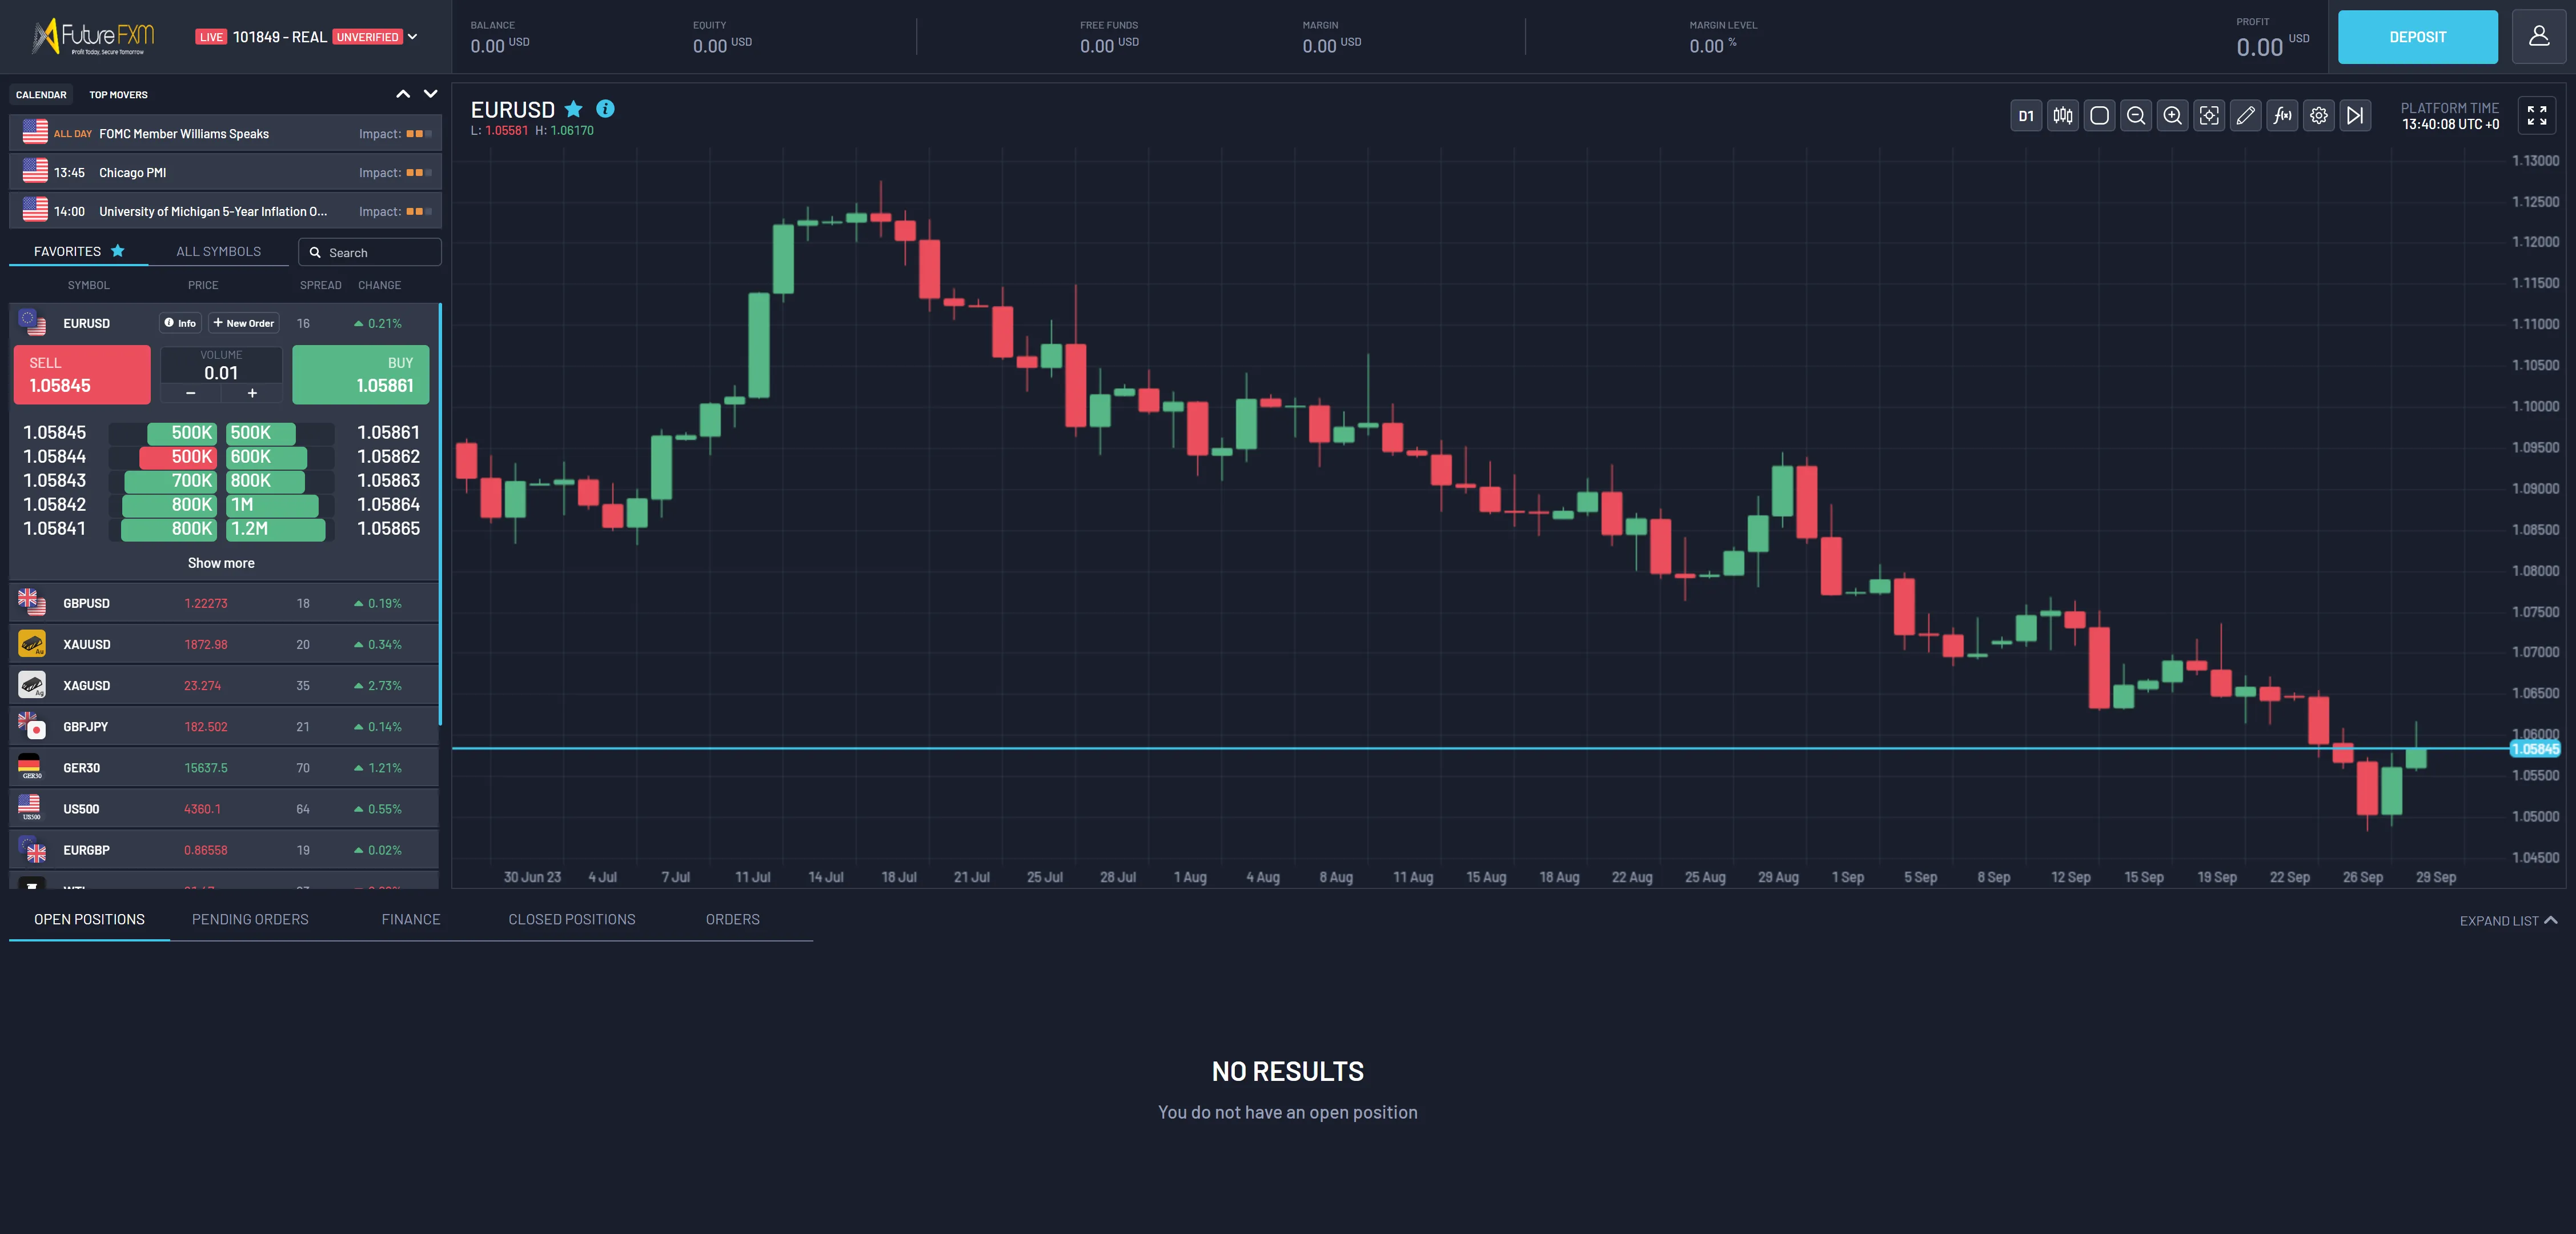2576x1234 pixels.
Task: Click the GBPUSD flag icon
Action: (x=32, y=602)
